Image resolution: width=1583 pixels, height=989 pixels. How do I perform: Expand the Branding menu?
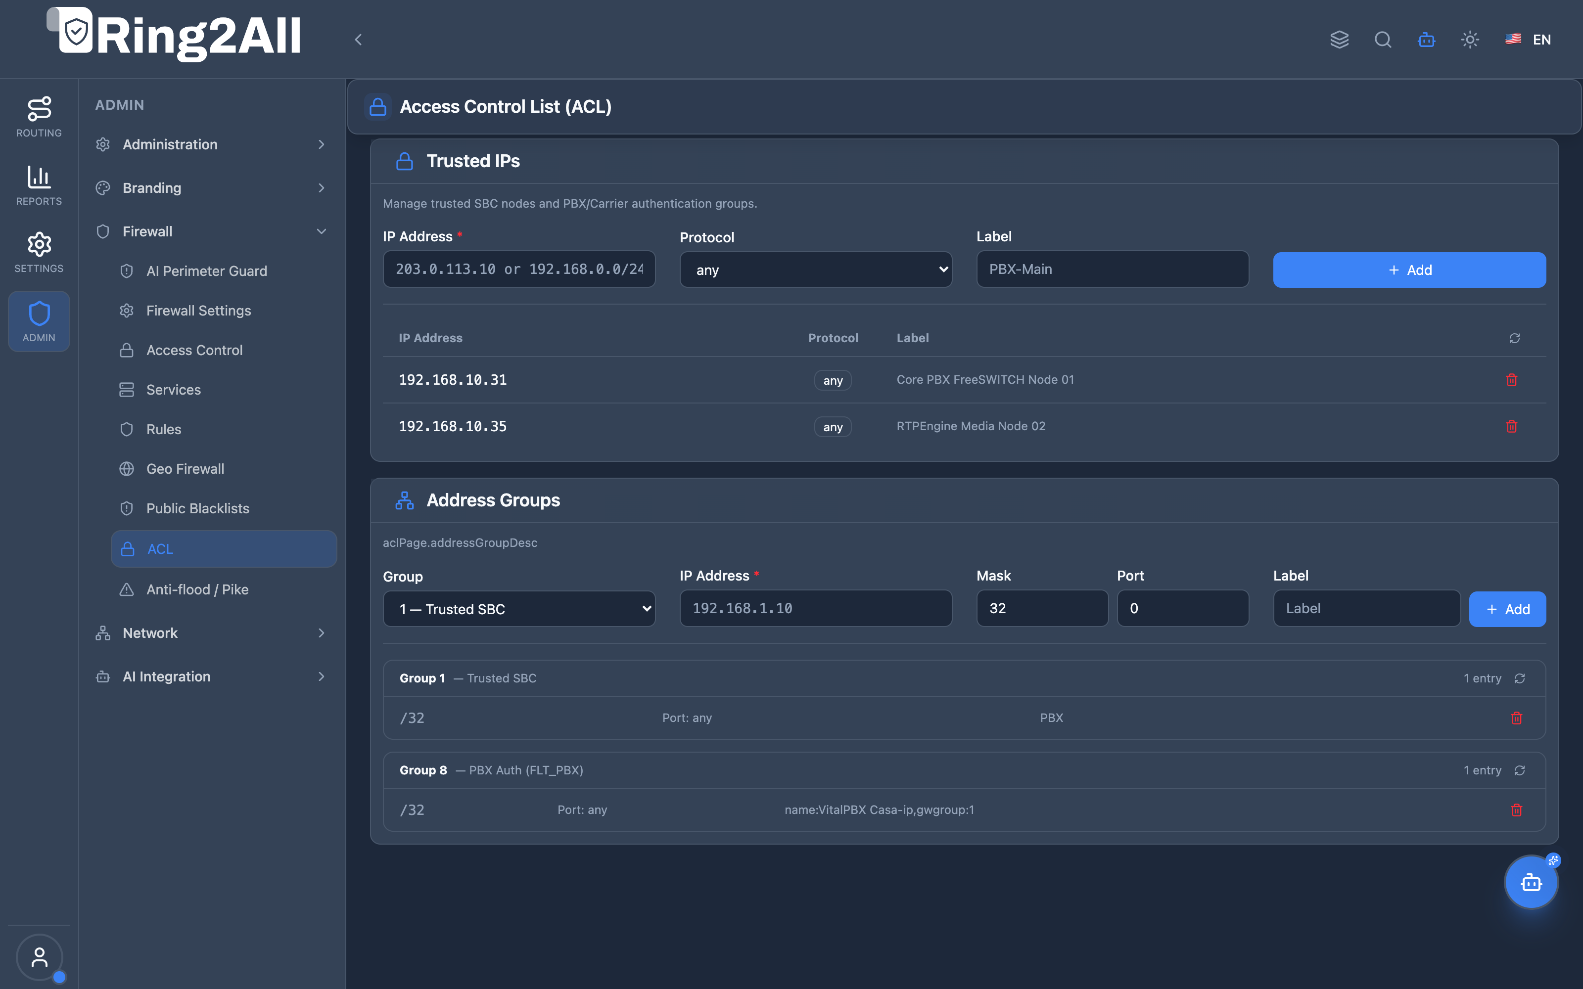pos(211,188)
